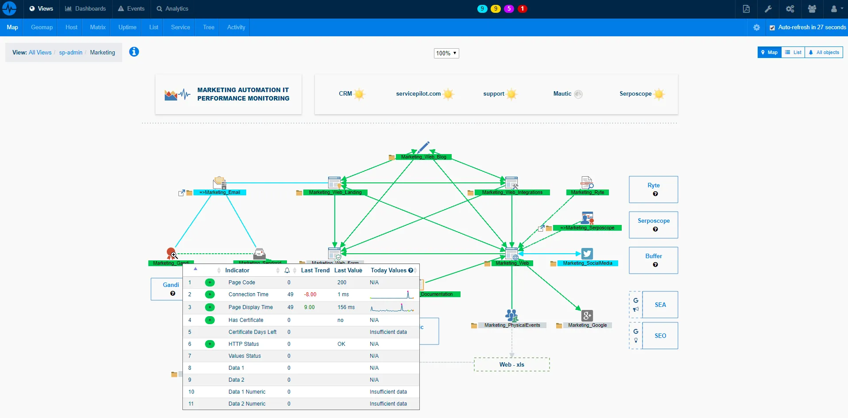Screen dimensions: 848x418
Task: Click the map settings gear icon
Action: point(756,27)
